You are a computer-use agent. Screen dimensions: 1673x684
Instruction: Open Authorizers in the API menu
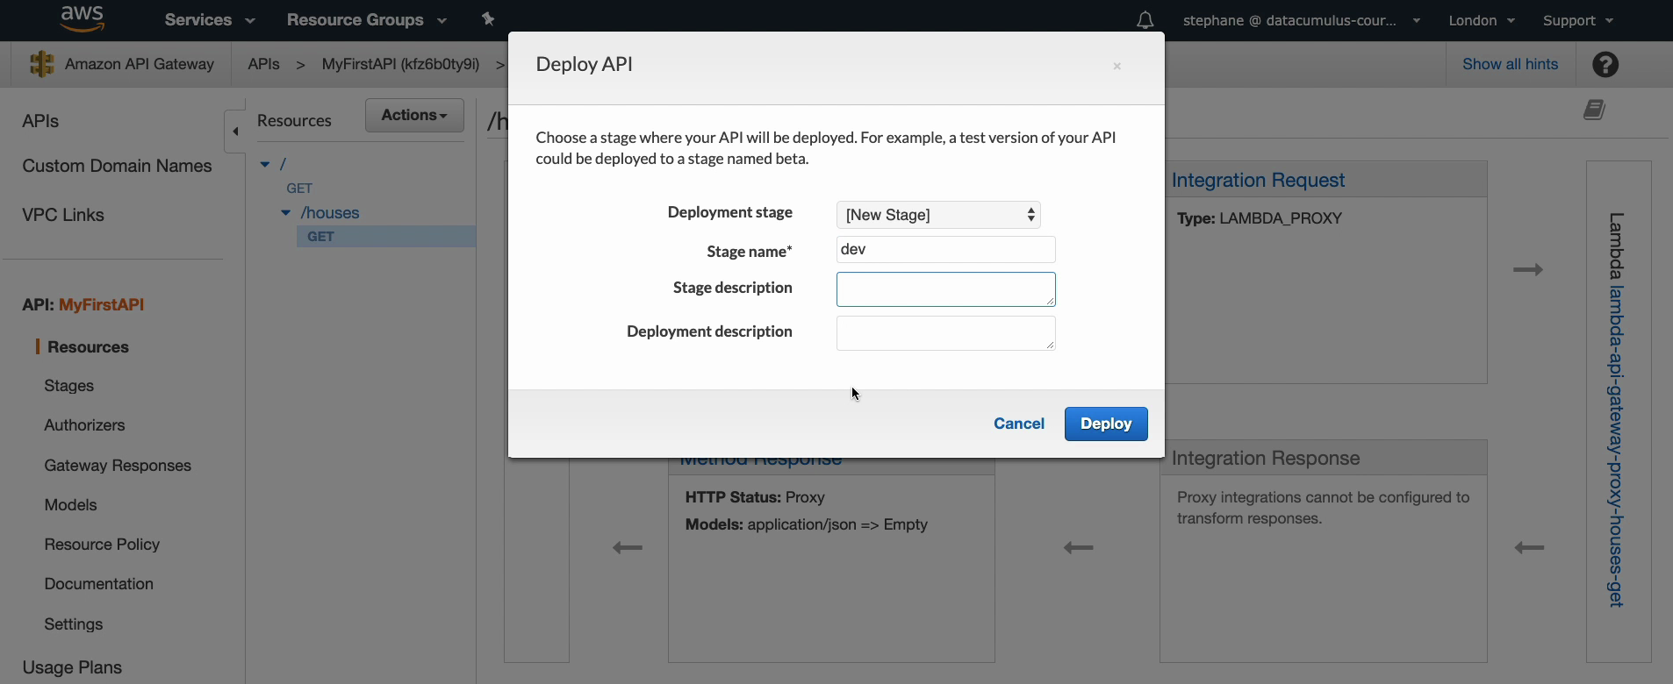(84, 425)
